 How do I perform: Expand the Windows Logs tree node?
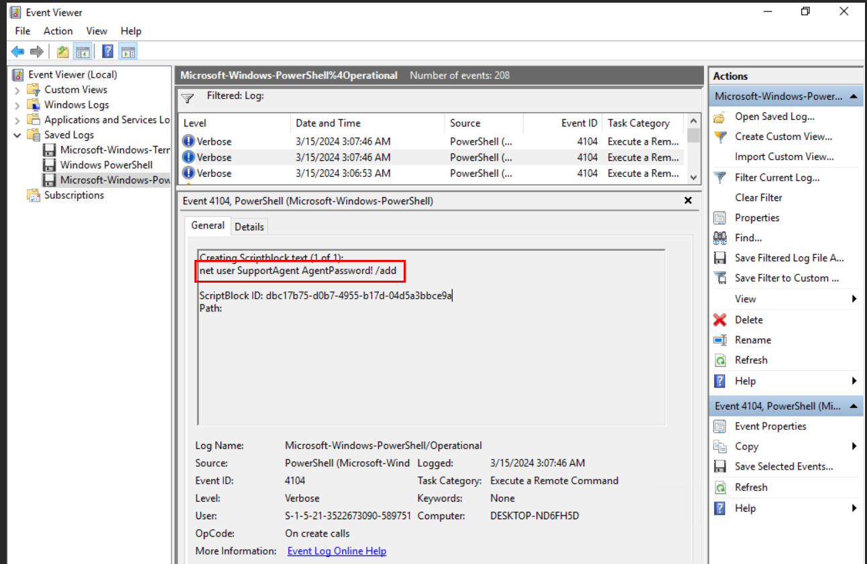pos(17,105)
